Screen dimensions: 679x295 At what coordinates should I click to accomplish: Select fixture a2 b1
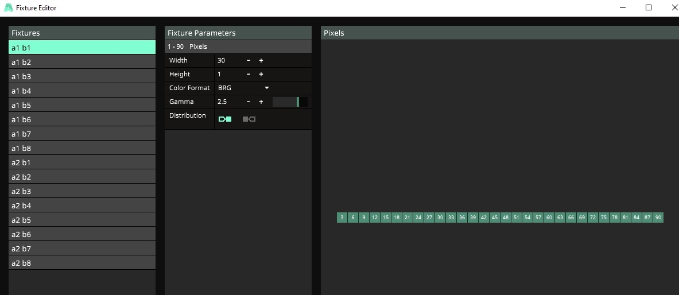[82, 162]
